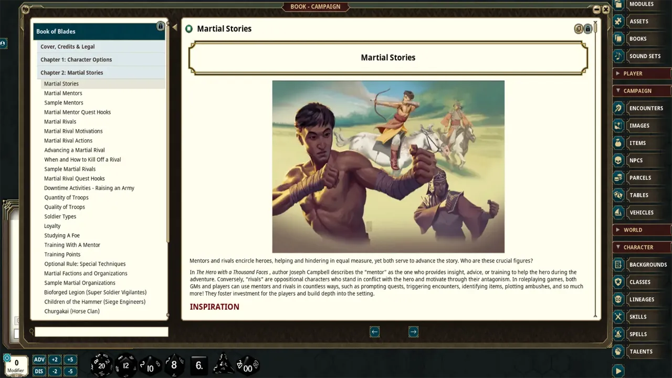The image size is (672, 378).
Task: Roll the d8 die
Action: tap(174, 365)
